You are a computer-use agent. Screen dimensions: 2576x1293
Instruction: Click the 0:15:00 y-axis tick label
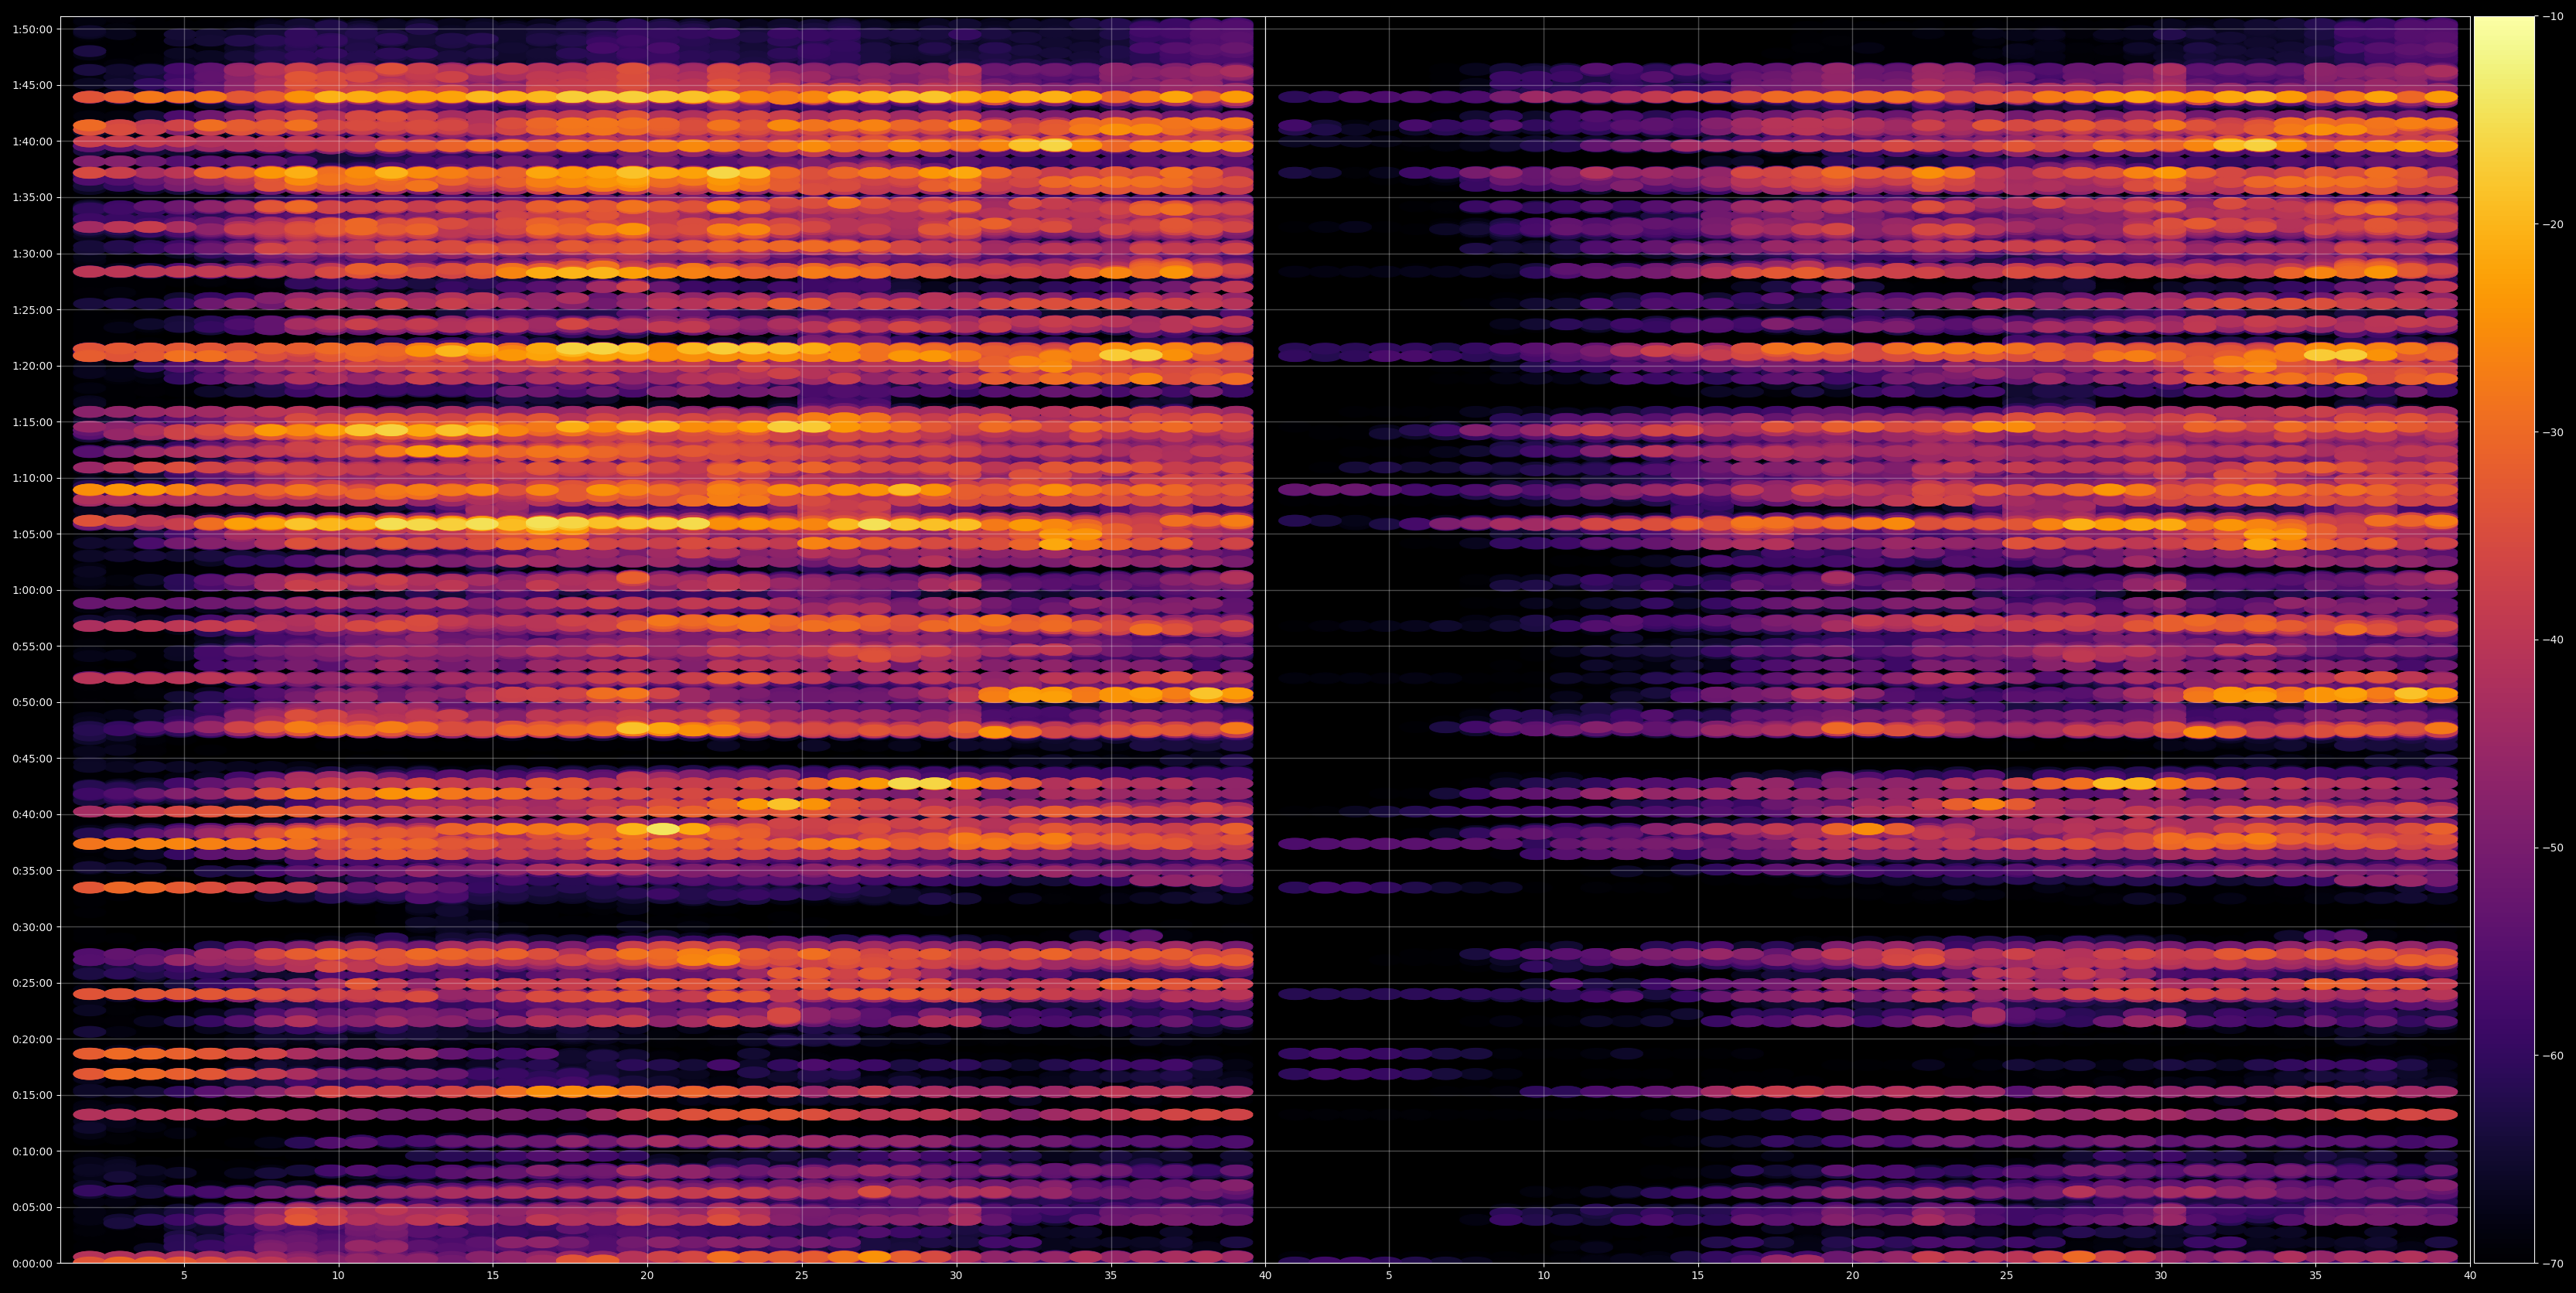tap(32, 1095)
